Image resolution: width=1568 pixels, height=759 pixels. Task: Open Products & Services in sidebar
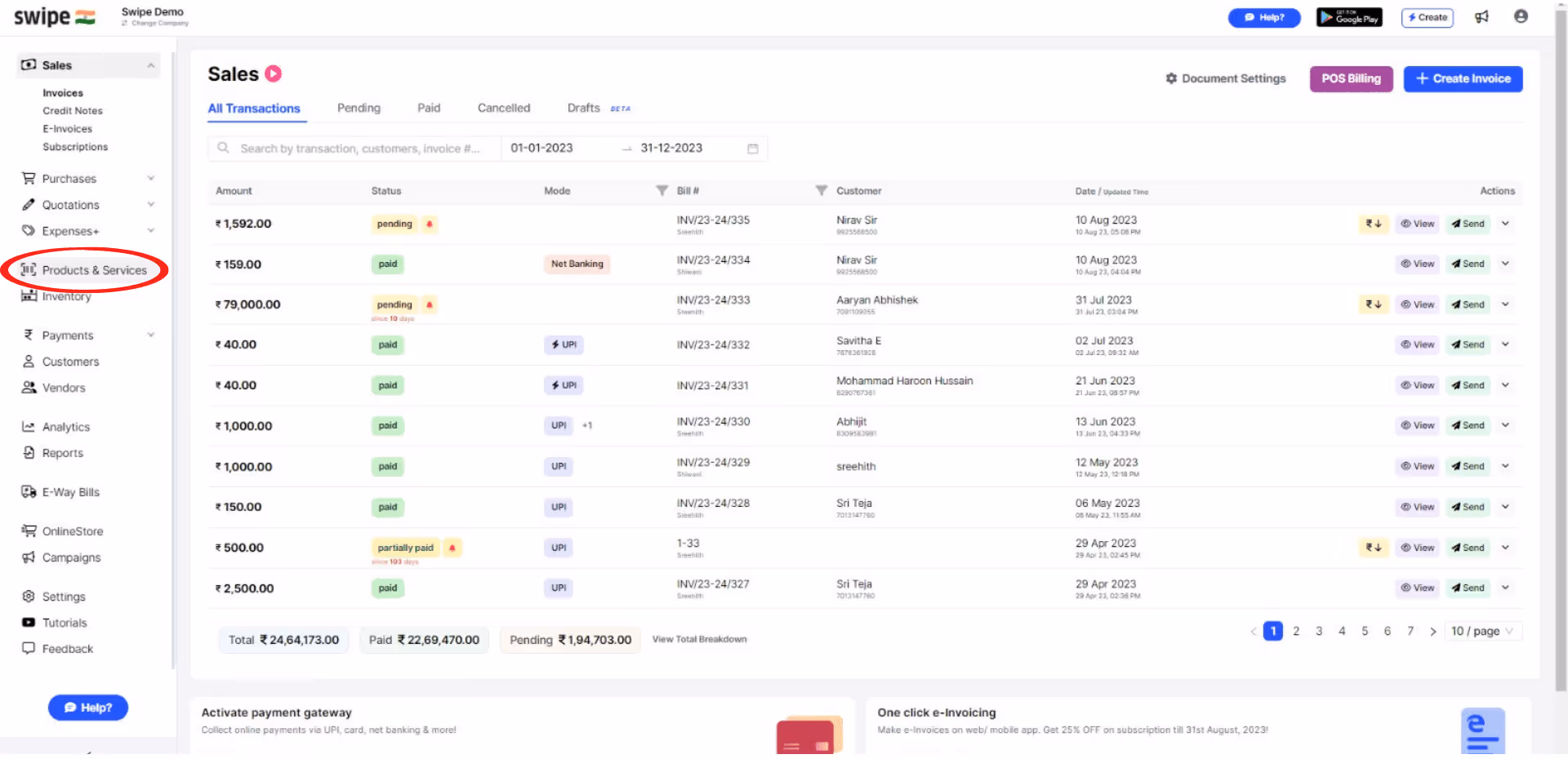pos(85,270)
